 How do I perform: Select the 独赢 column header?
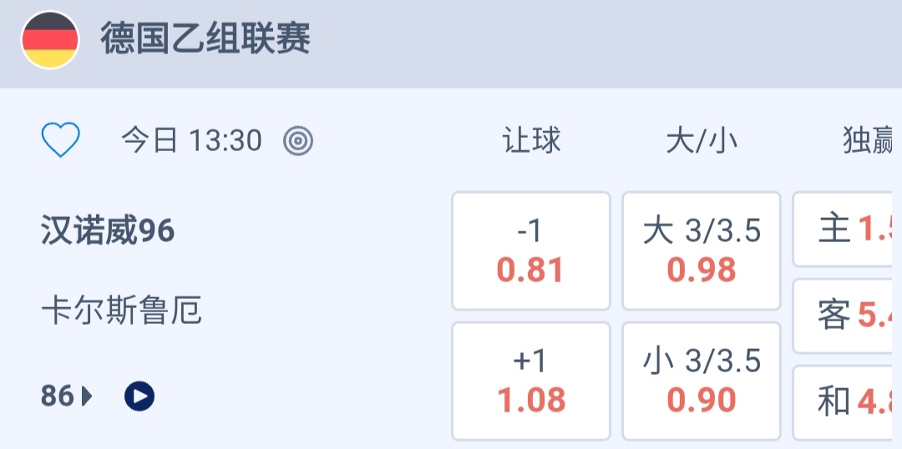(869, 140)
